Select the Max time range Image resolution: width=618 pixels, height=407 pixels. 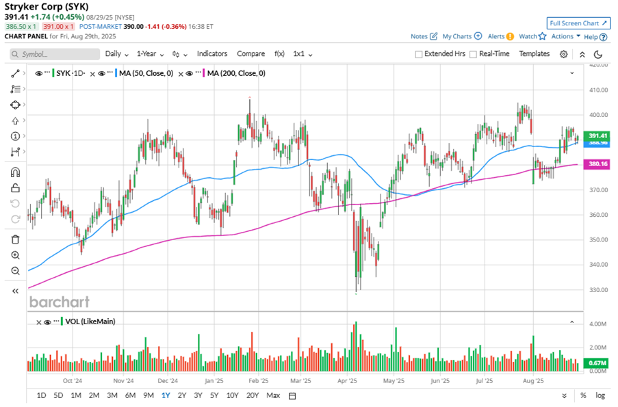(273, 395)
